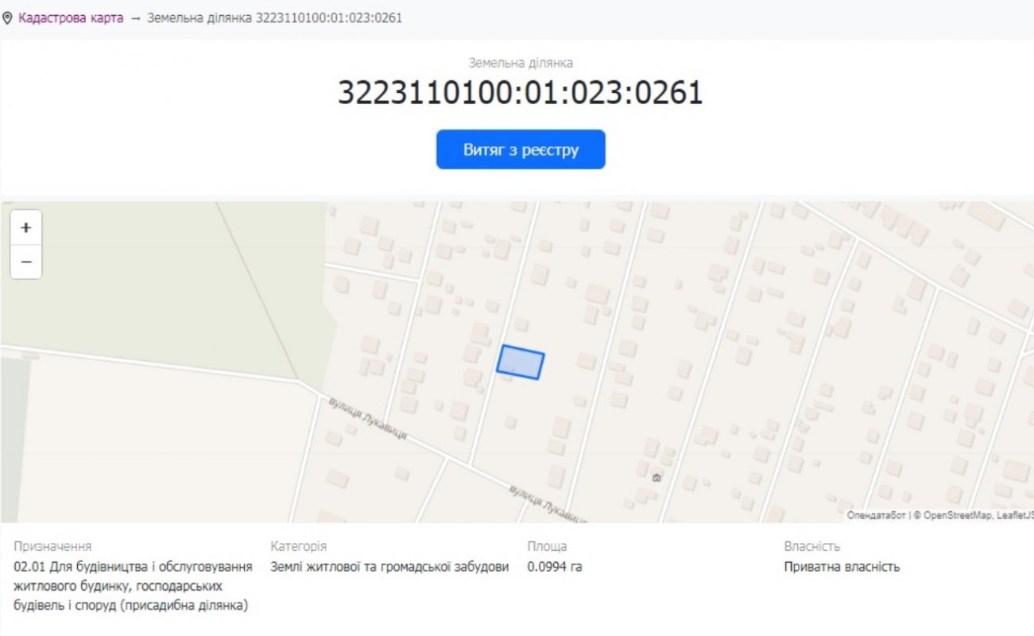
Task: Zoom out with the minus button
Action: tap(26, 262)
